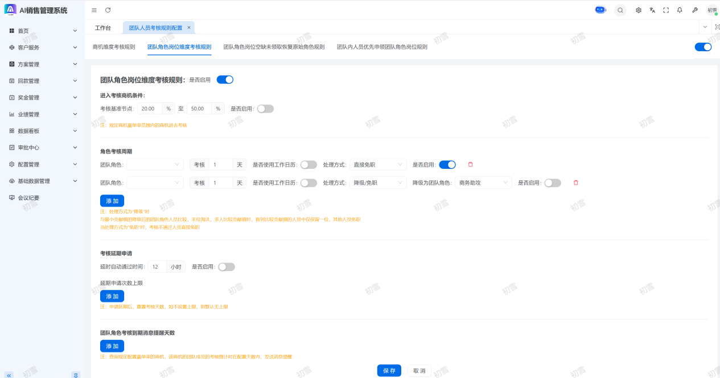
Task: Delete the second team role row
Action: click(x=575, y=183)
